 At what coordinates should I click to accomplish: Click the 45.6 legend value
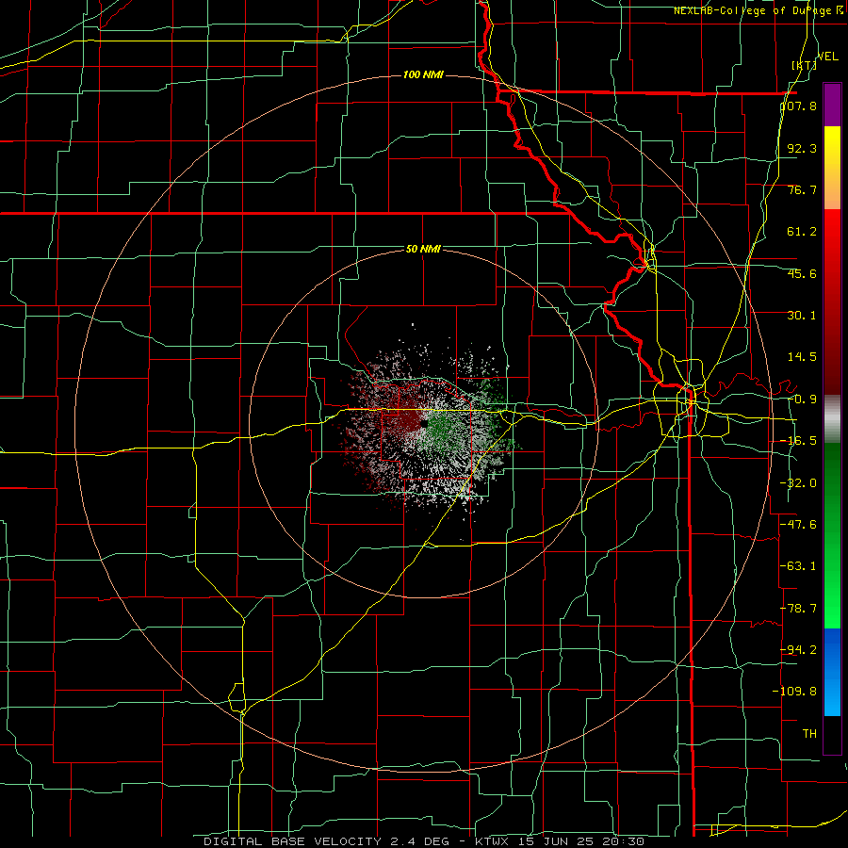coord(802,273)
